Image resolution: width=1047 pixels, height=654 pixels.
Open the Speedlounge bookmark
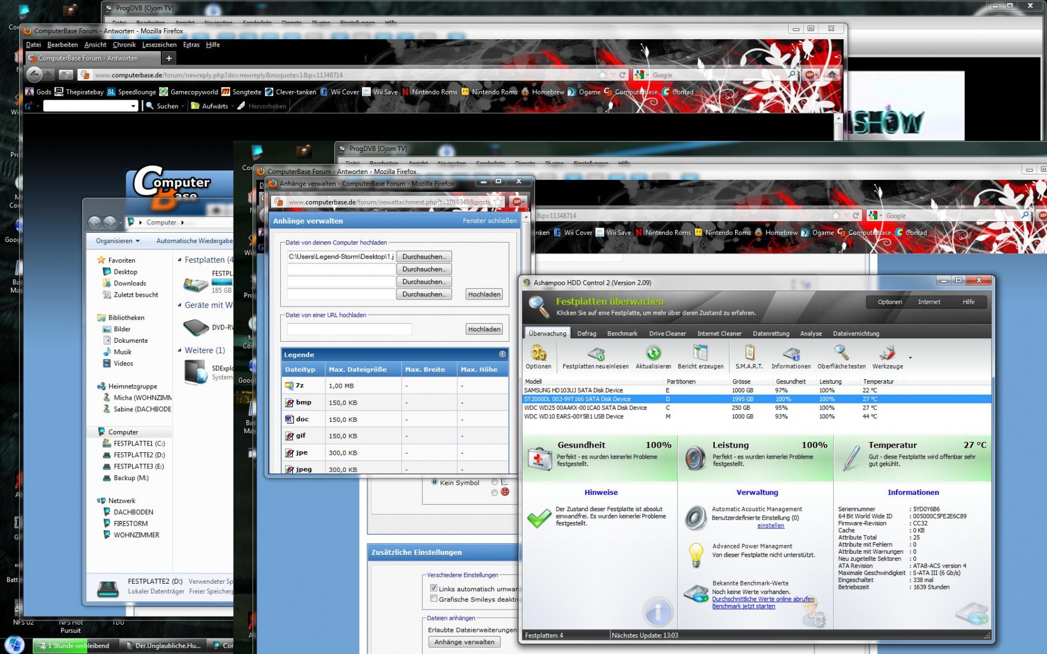coord(131,92)
